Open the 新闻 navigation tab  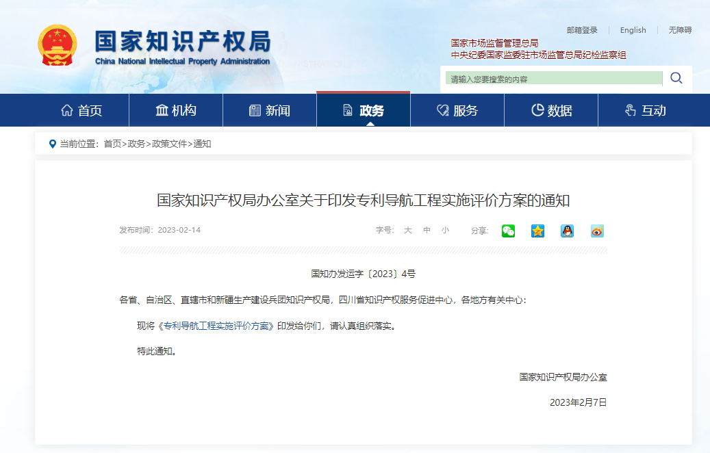tap(270, 110)
